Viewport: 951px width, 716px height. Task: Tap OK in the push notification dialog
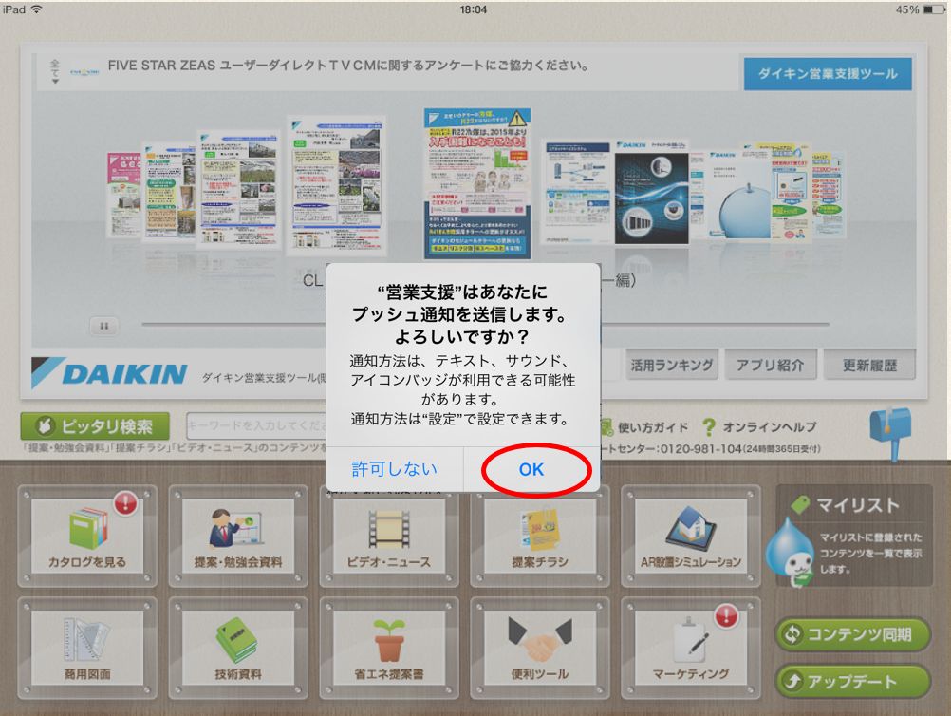click(x=531, y=469)
